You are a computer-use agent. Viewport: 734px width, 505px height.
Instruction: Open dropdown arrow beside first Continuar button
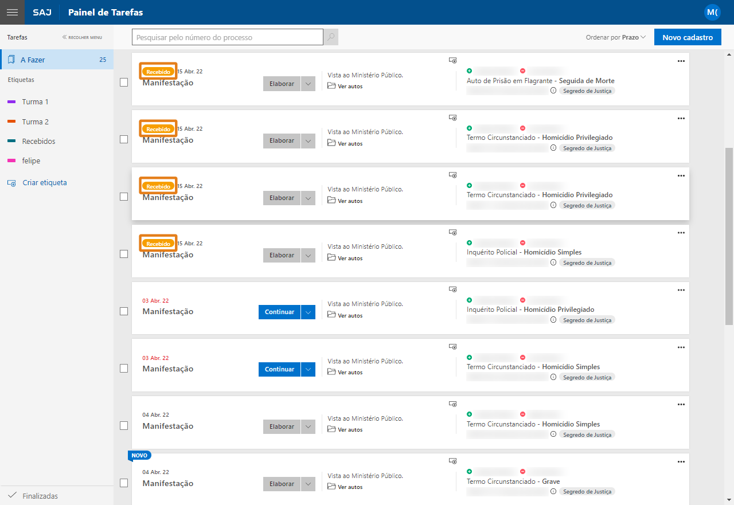click(308, 312)
